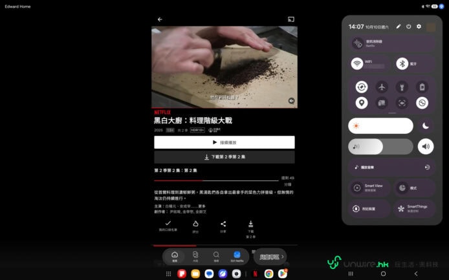Image resolution: width=449 pixels, height=280 pixels.
Task: Open Smart View tile
Action: click(x=369, y=188)
